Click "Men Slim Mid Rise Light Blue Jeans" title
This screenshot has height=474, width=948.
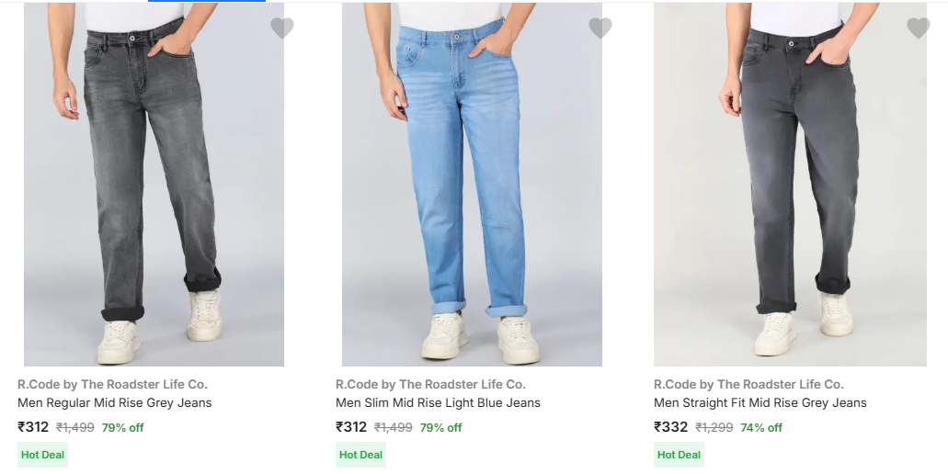(438, 403)
